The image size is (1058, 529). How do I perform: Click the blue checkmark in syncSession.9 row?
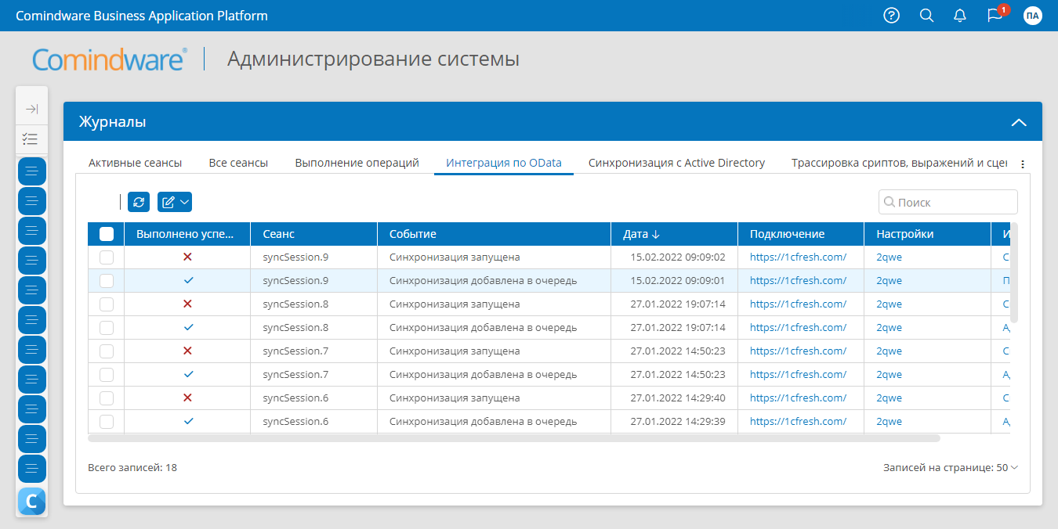coord(187,280)
